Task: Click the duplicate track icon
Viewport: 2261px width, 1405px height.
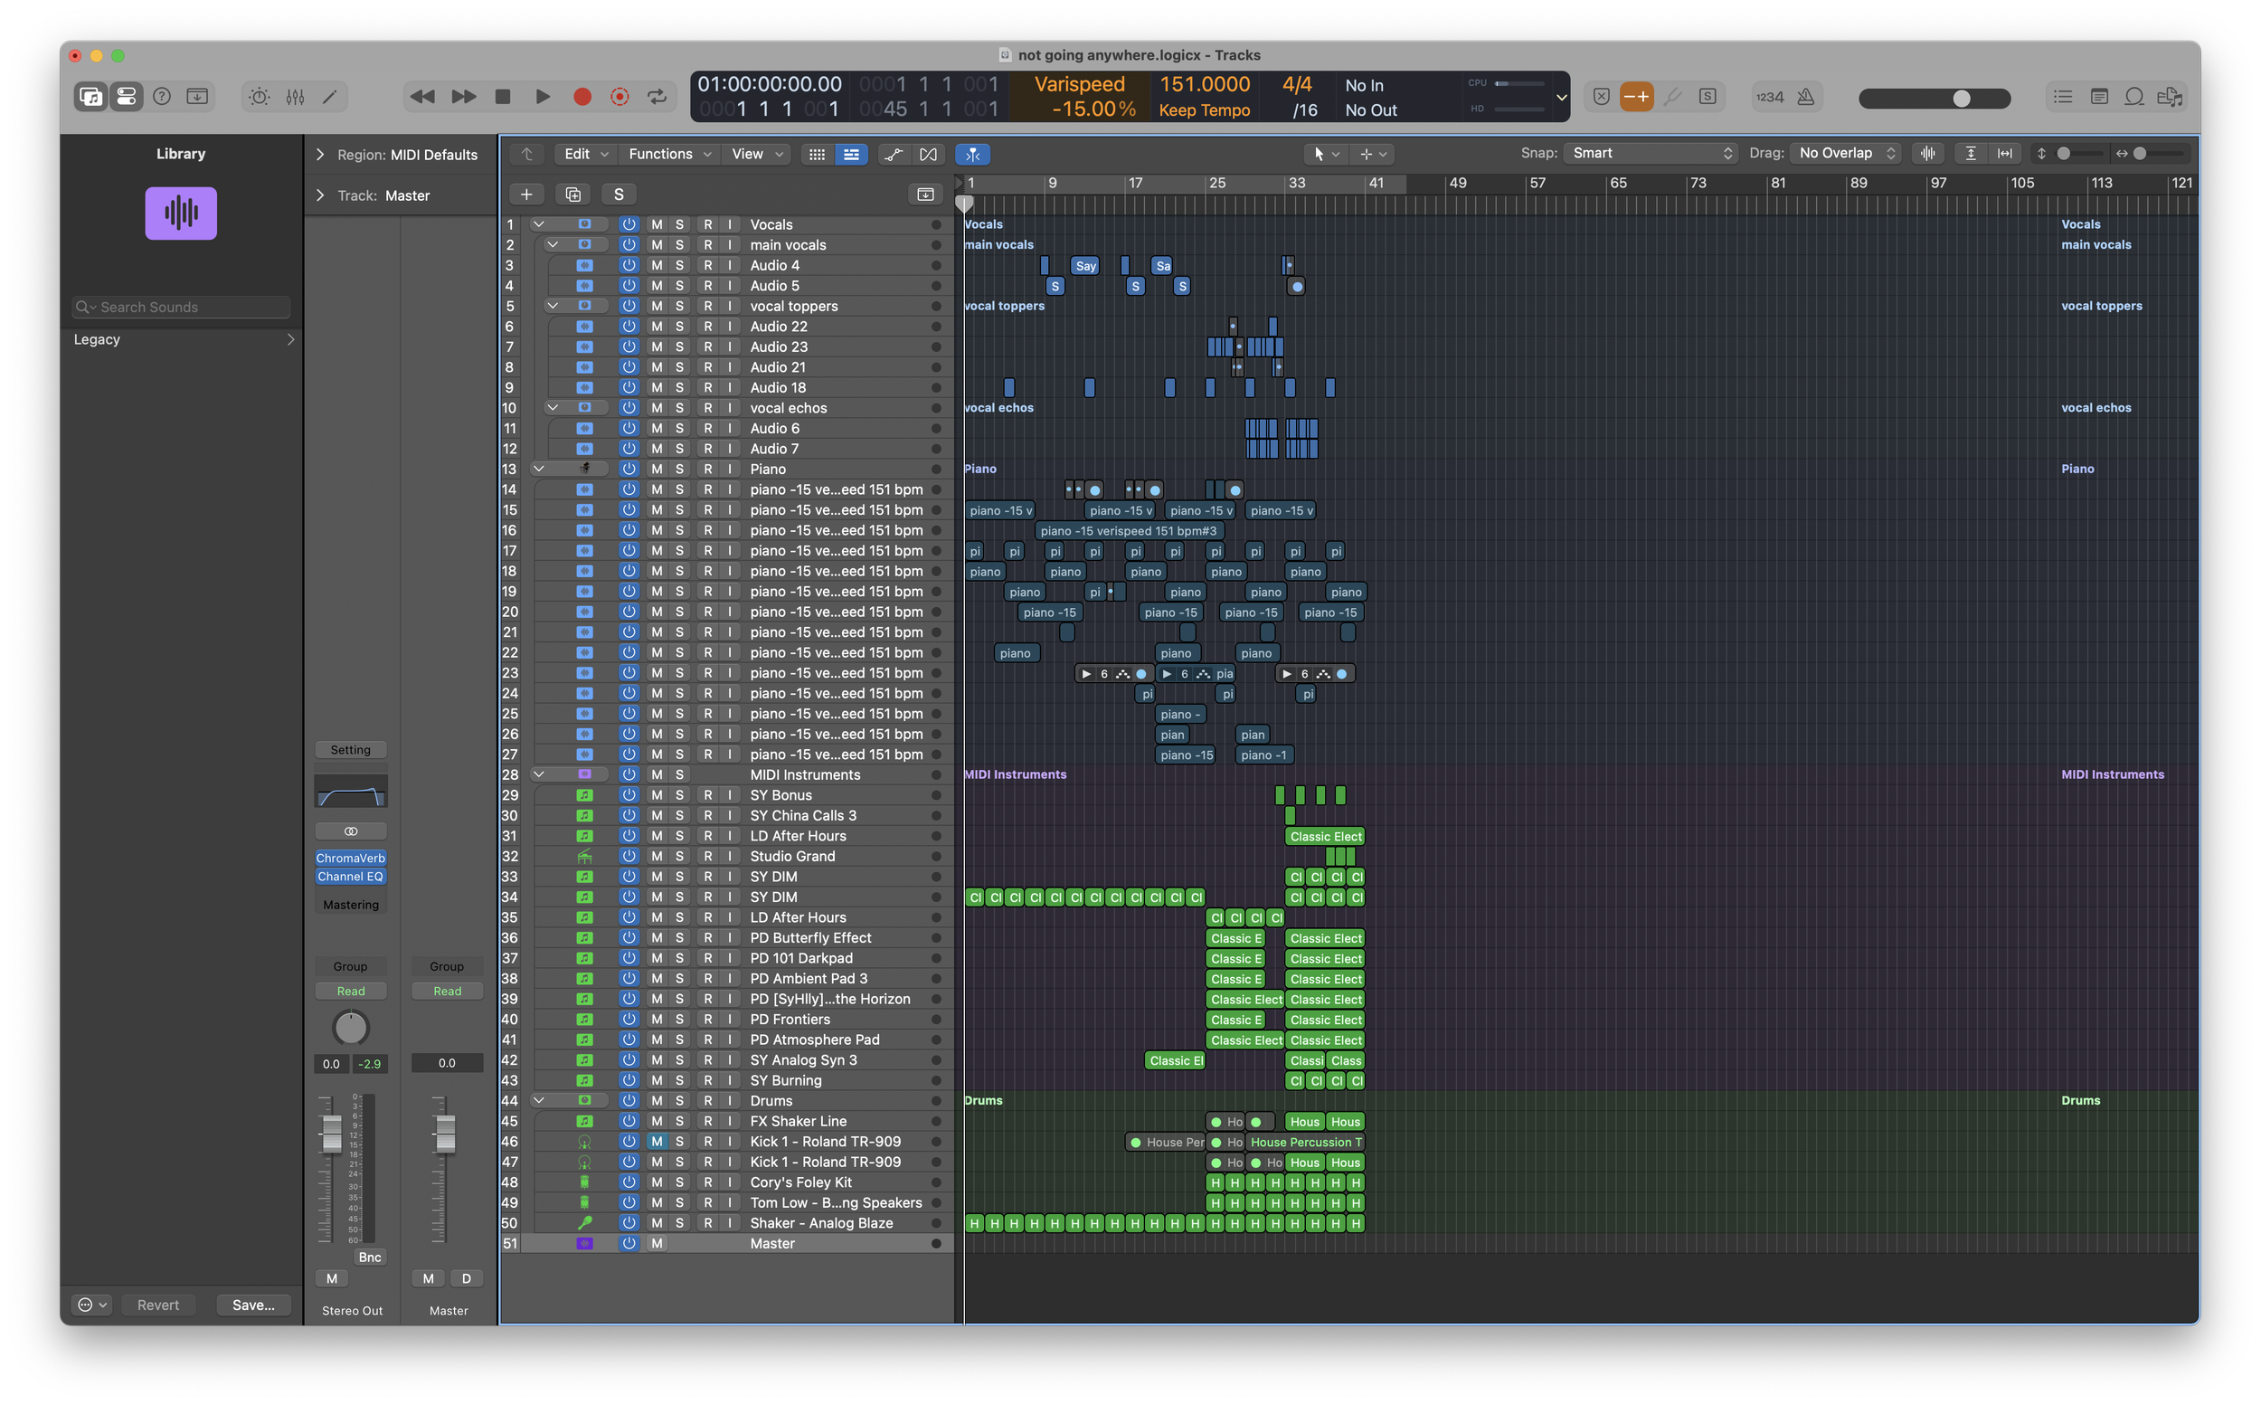Action: click(x=573, y=195)
